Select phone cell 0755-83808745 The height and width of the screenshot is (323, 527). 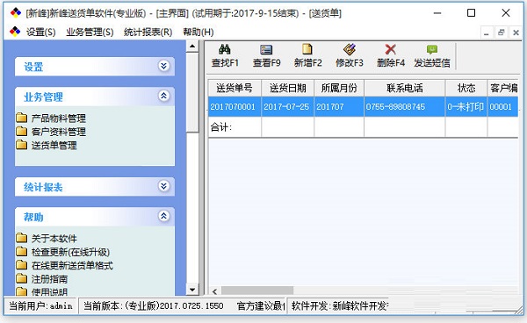(405, 107)
